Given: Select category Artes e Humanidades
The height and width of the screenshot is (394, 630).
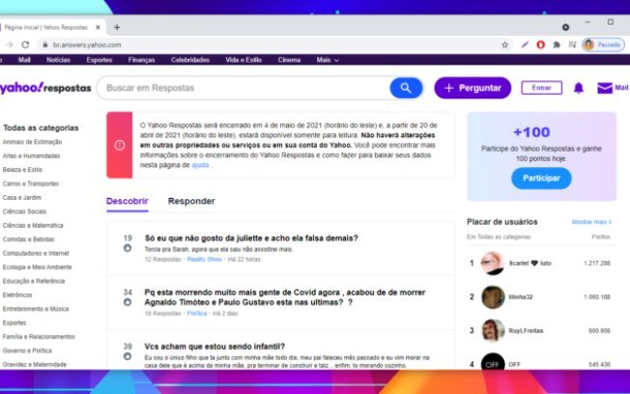Looking at the screenshot, I should tap(31, 155).
